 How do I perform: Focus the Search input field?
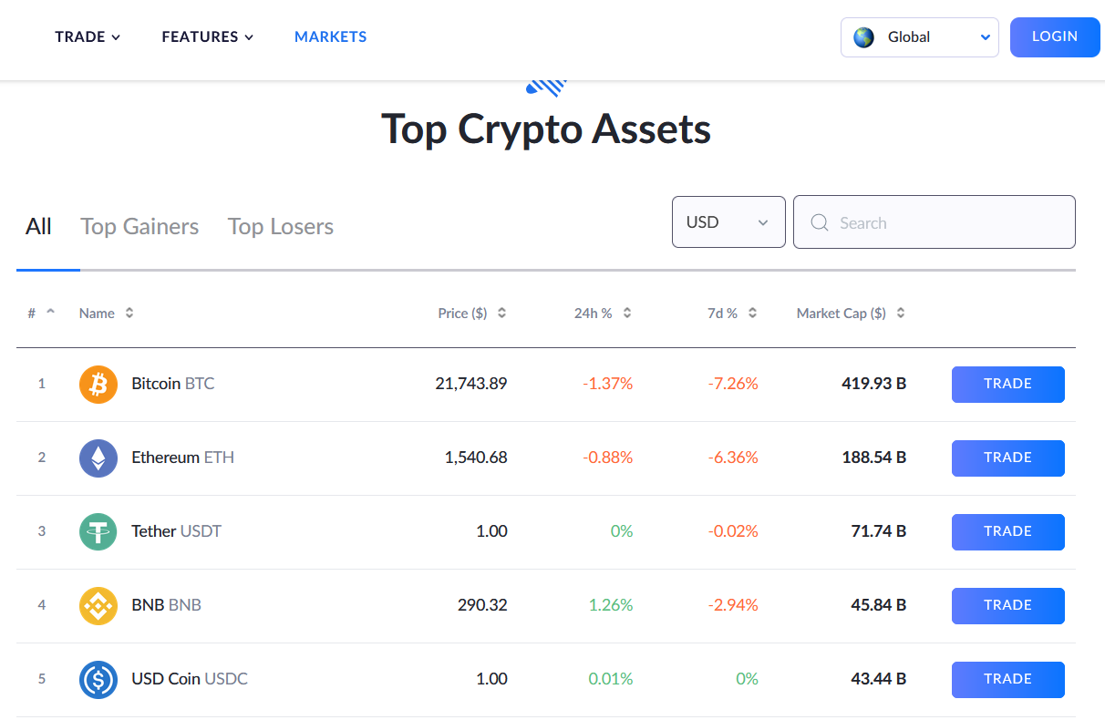[935, 221]
